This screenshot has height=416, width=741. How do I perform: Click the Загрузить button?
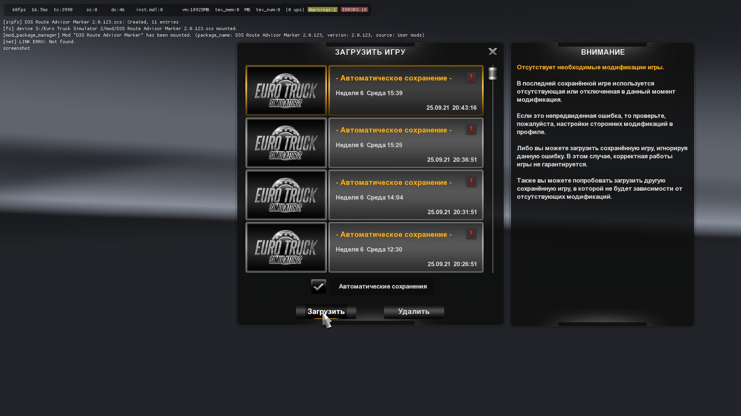(x=326, y=312)
